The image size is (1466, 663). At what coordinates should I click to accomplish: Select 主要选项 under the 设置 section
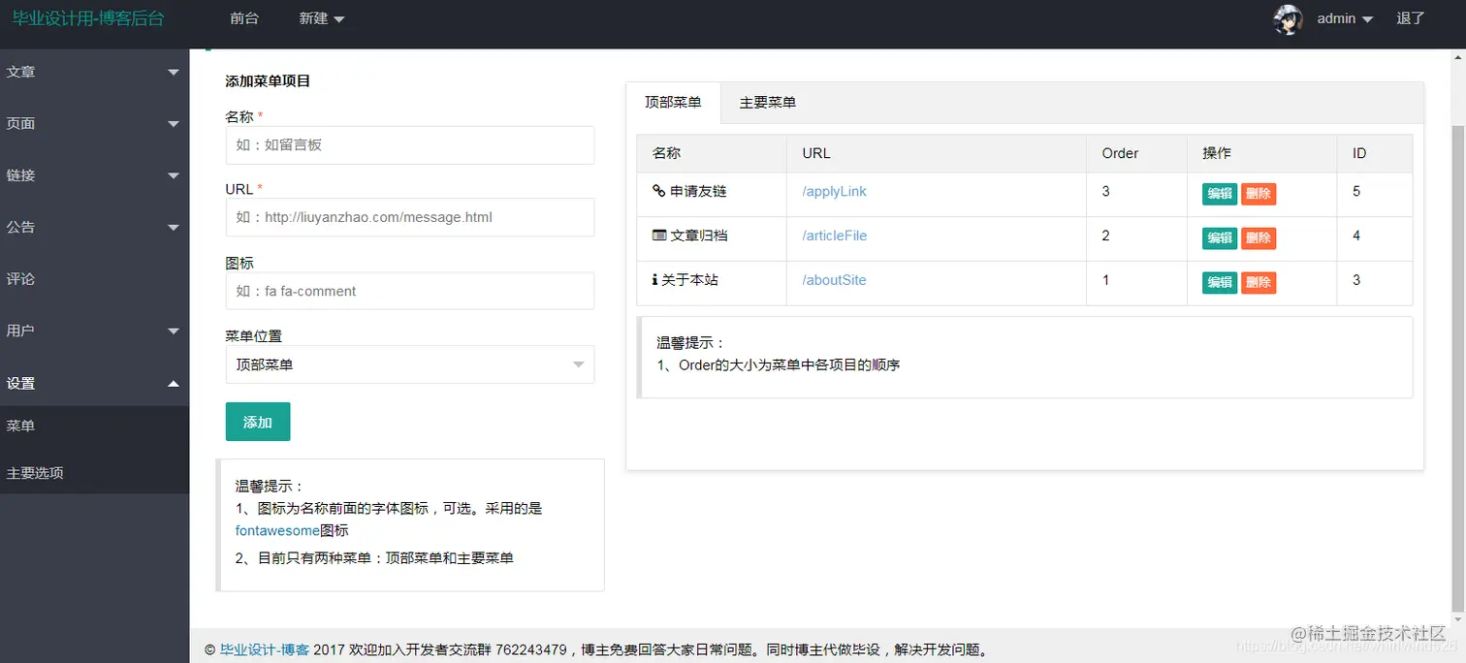(94, 473)
